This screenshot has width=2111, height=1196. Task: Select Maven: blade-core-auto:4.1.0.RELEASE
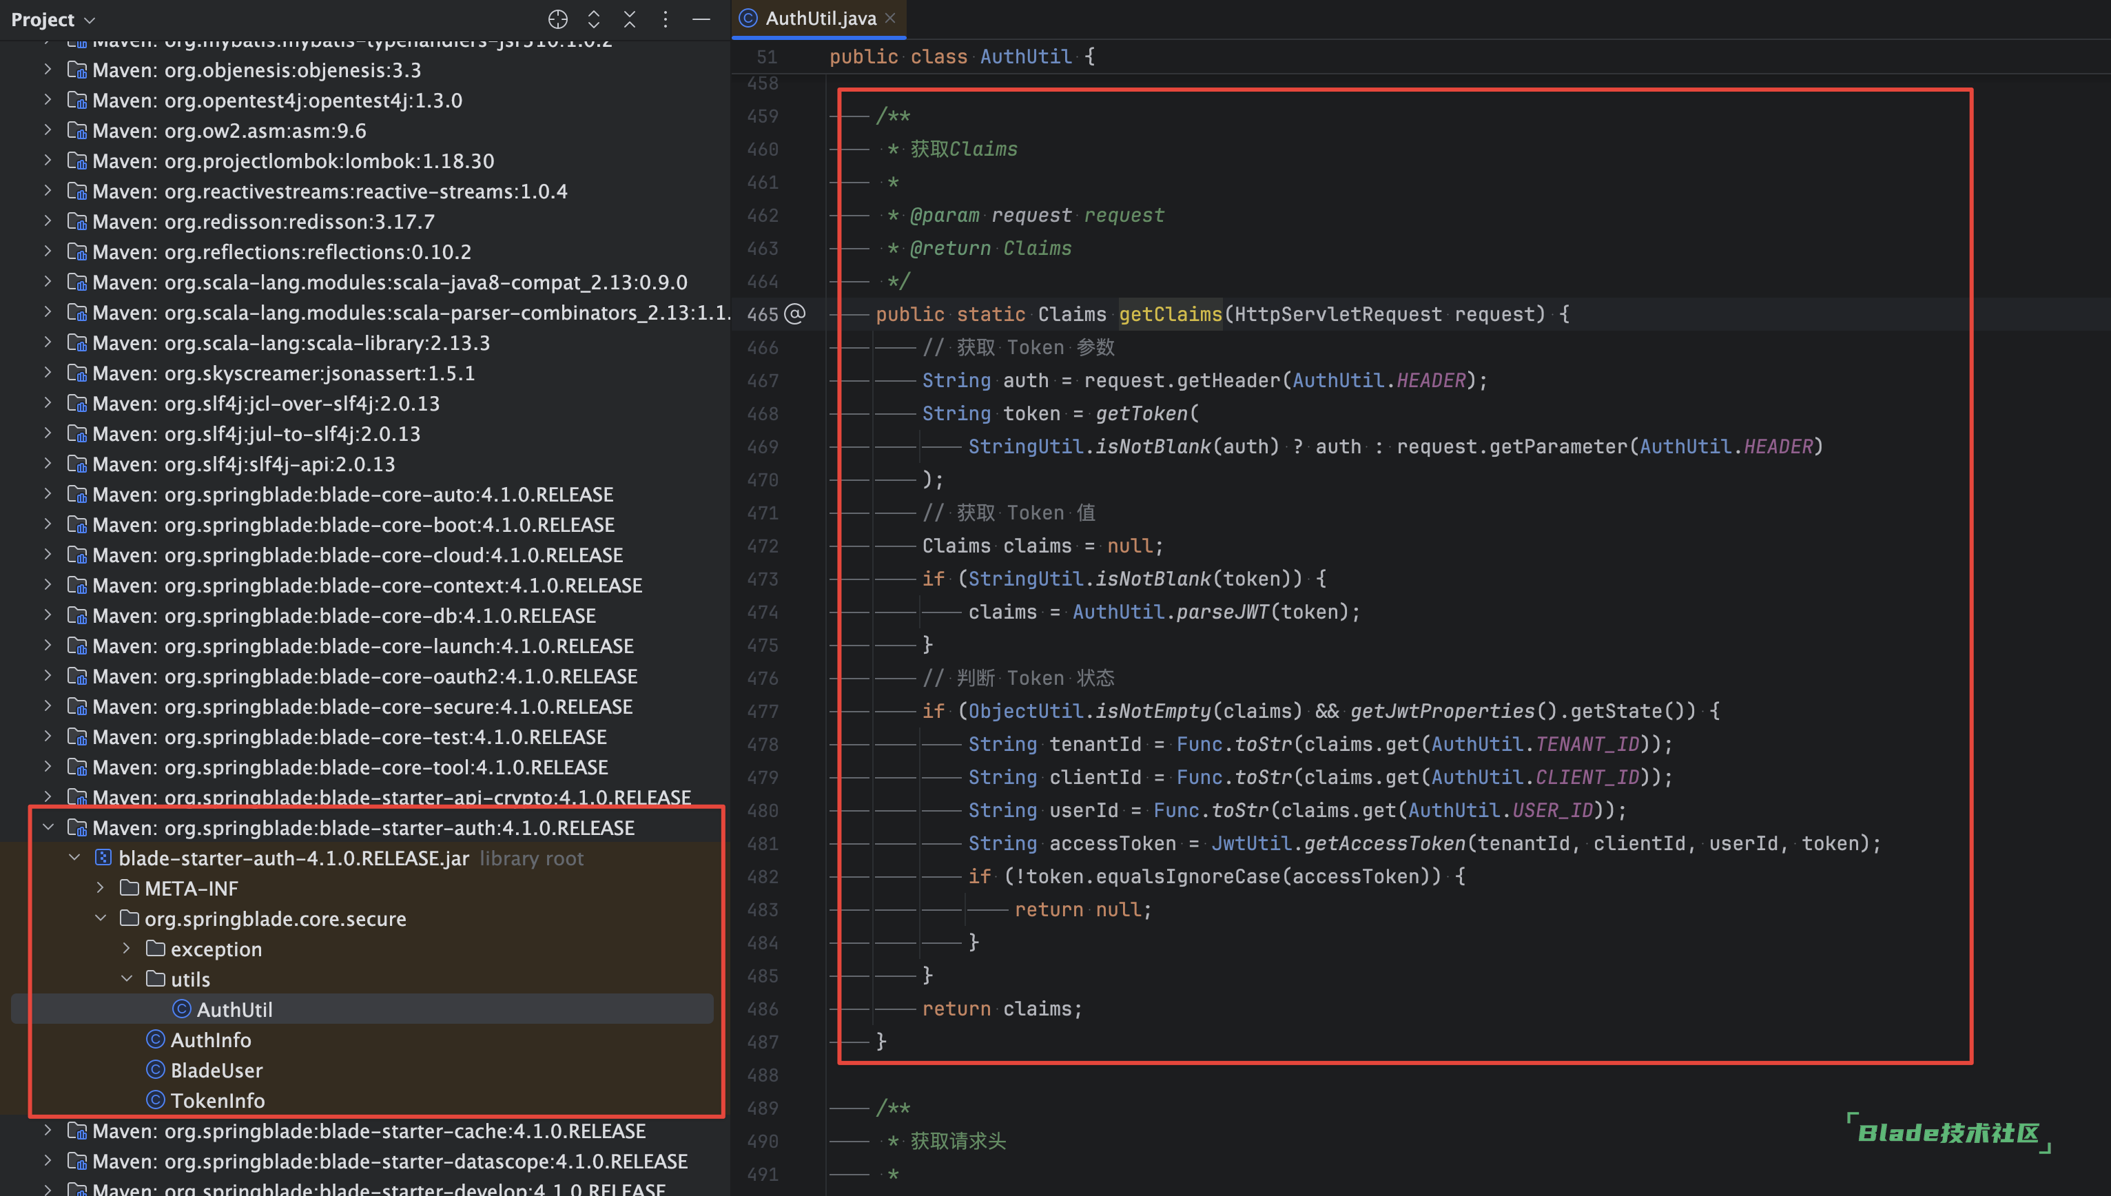pyautogui.click(x=352, y=495)
